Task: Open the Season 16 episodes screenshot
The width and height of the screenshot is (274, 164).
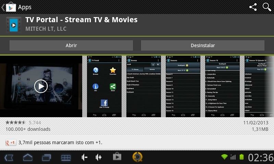Action: coord(222,86)
